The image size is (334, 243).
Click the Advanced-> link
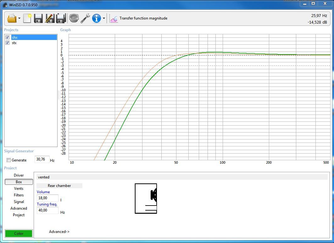point(59,231)
